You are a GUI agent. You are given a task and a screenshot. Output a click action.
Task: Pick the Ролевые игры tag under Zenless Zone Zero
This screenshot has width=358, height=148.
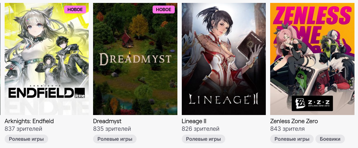tap(292, 139)
